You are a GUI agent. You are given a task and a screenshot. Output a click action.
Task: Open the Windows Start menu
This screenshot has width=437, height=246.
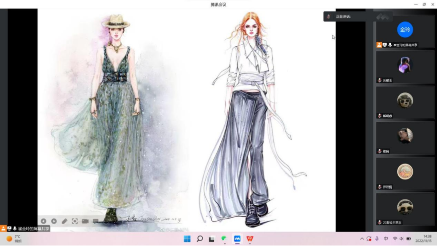coord(187,239)
